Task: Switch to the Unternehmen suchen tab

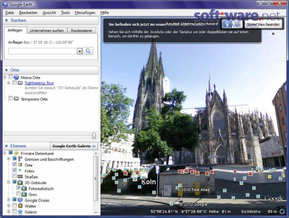Action: tap(47, 31)
